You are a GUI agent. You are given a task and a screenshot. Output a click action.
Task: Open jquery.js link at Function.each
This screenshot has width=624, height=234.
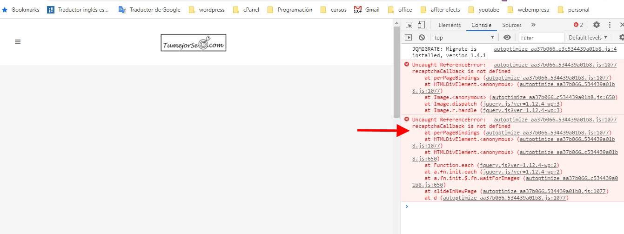pos(518,166)
